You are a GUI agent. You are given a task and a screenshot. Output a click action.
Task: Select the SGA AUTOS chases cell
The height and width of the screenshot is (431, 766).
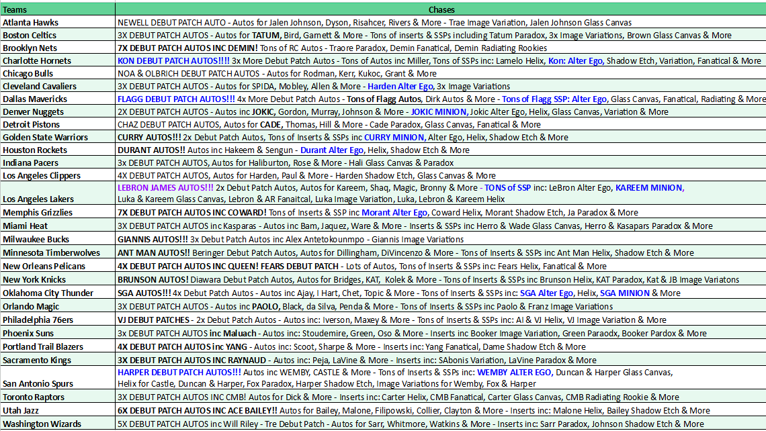441,293
